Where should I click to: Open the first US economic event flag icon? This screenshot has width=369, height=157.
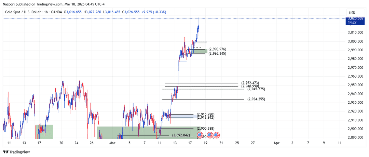[x=200, y=135]
